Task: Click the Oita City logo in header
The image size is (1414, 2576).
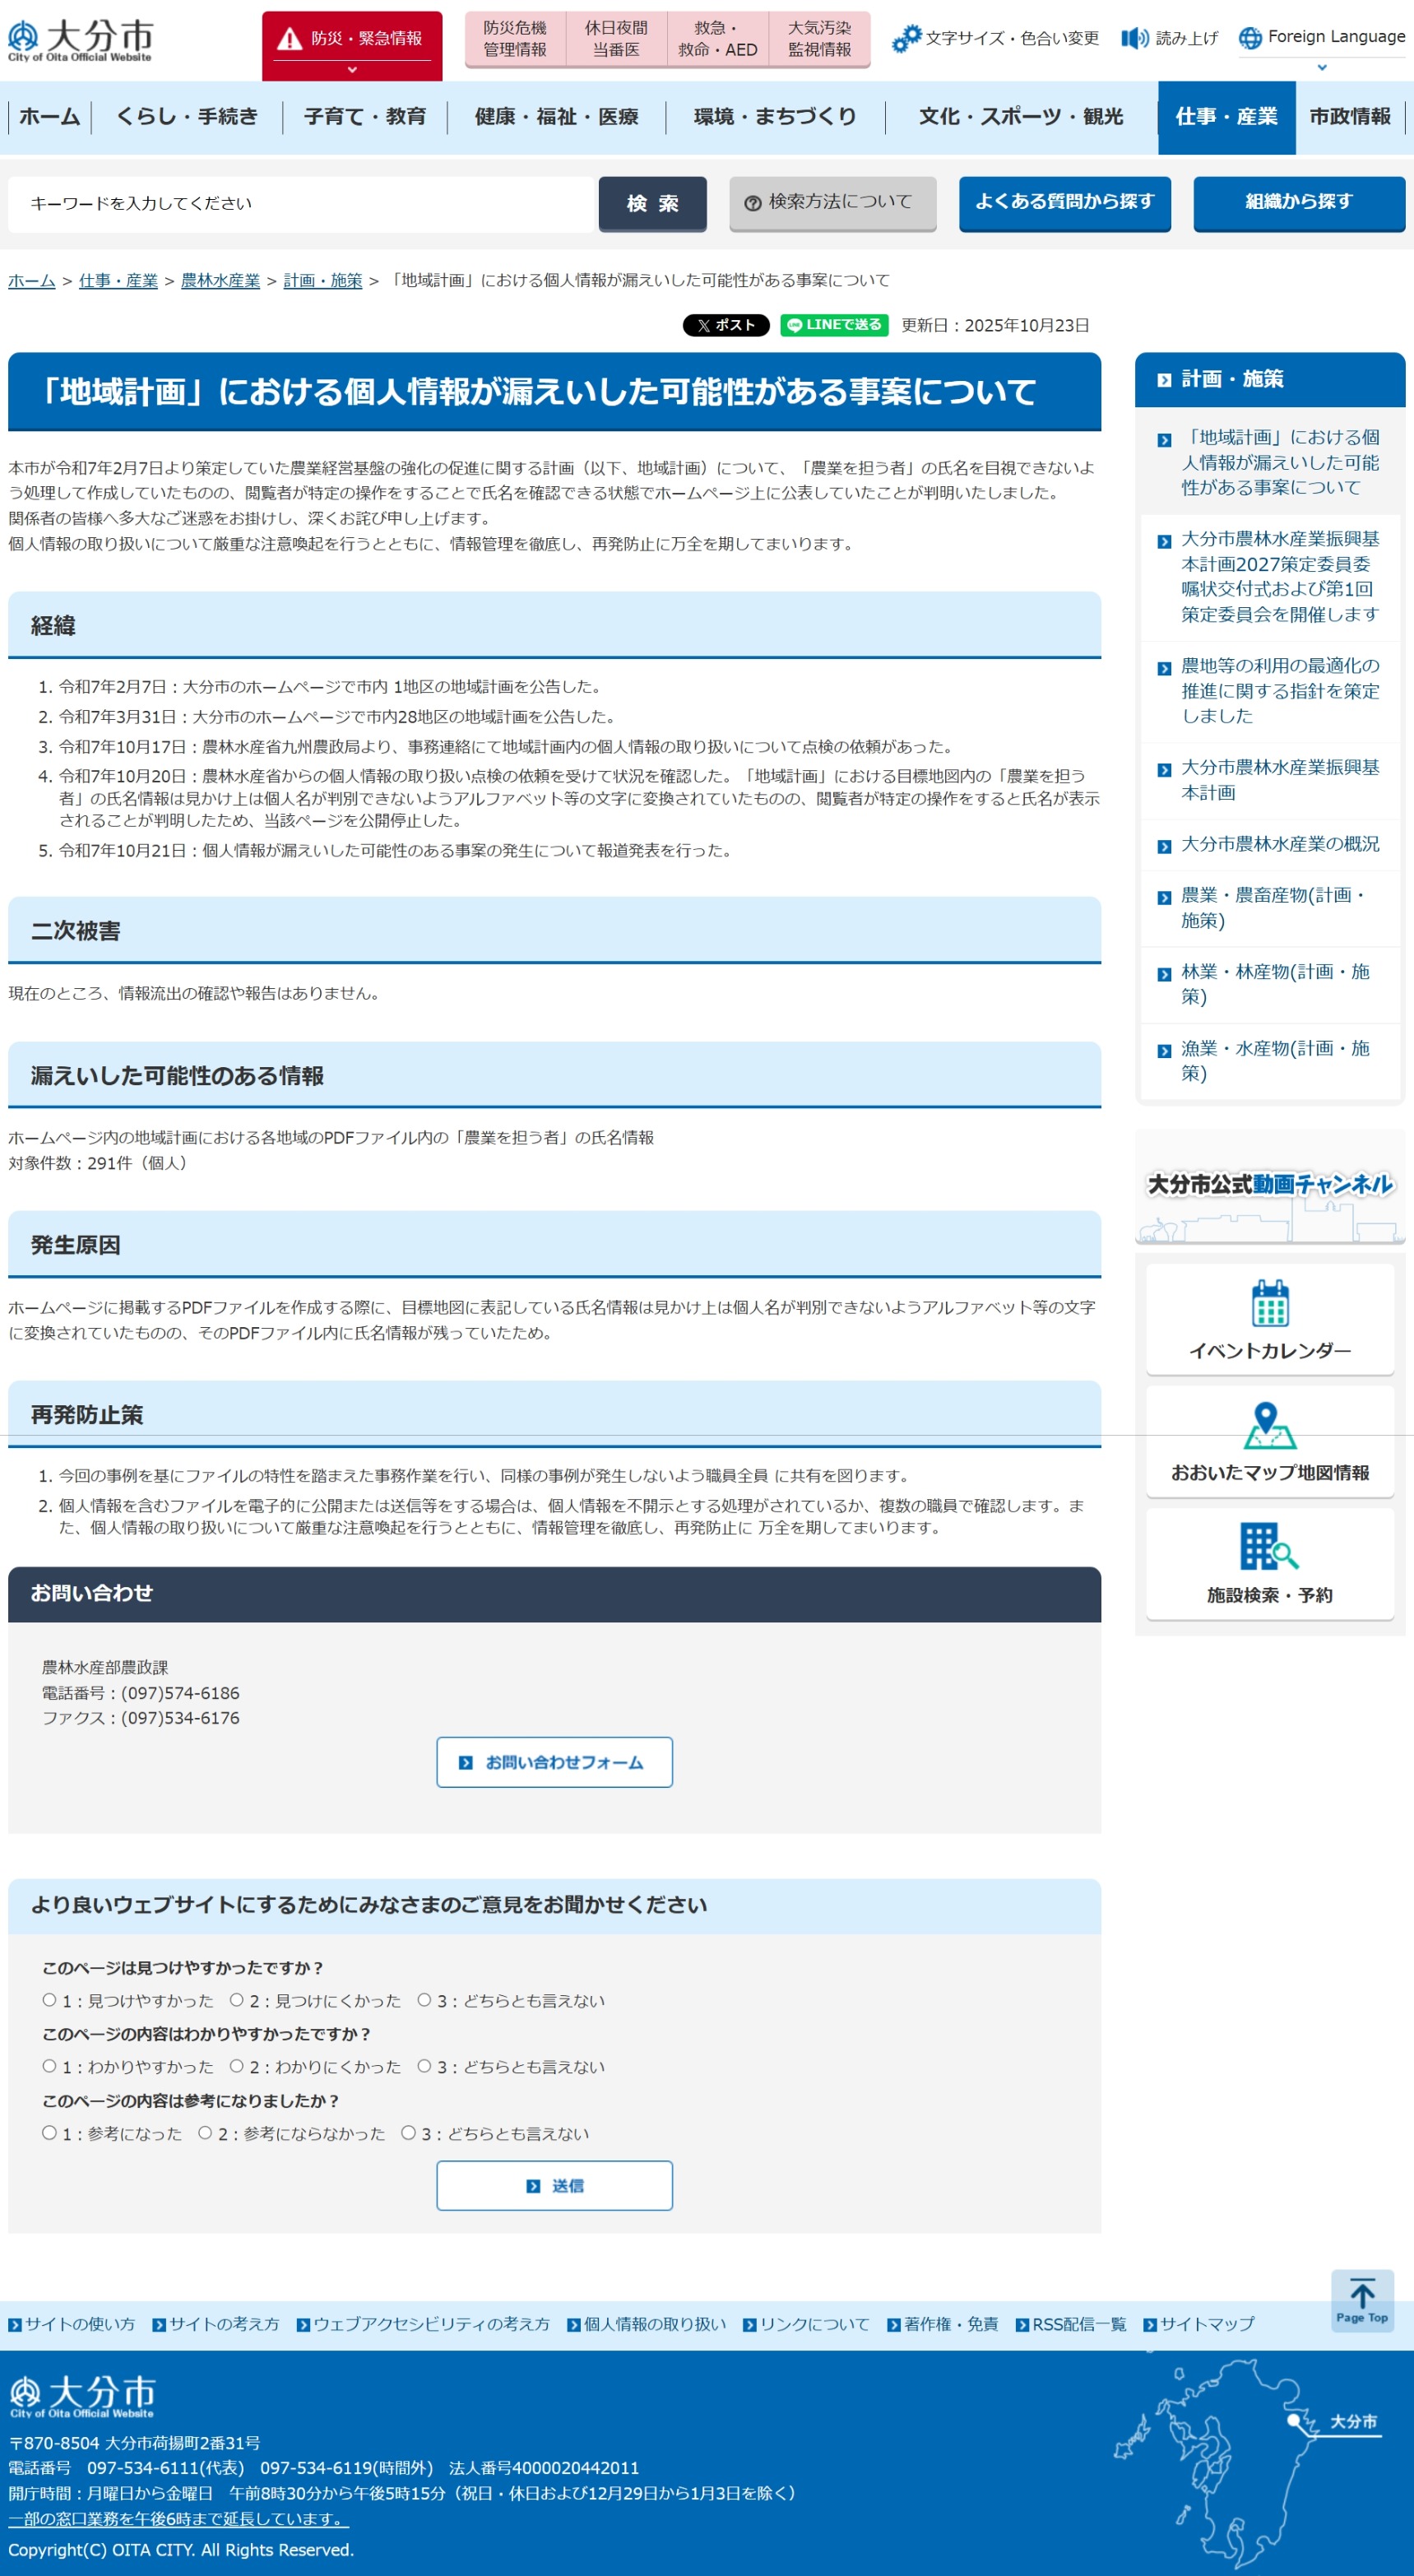Action: [x=80, y=40]
